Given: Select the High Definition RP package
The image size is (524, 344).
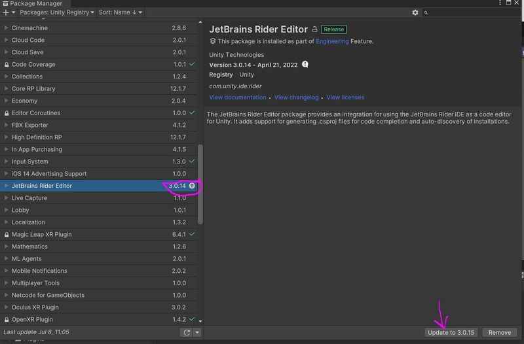Looking at the screenshot, I should pos(99,137).
